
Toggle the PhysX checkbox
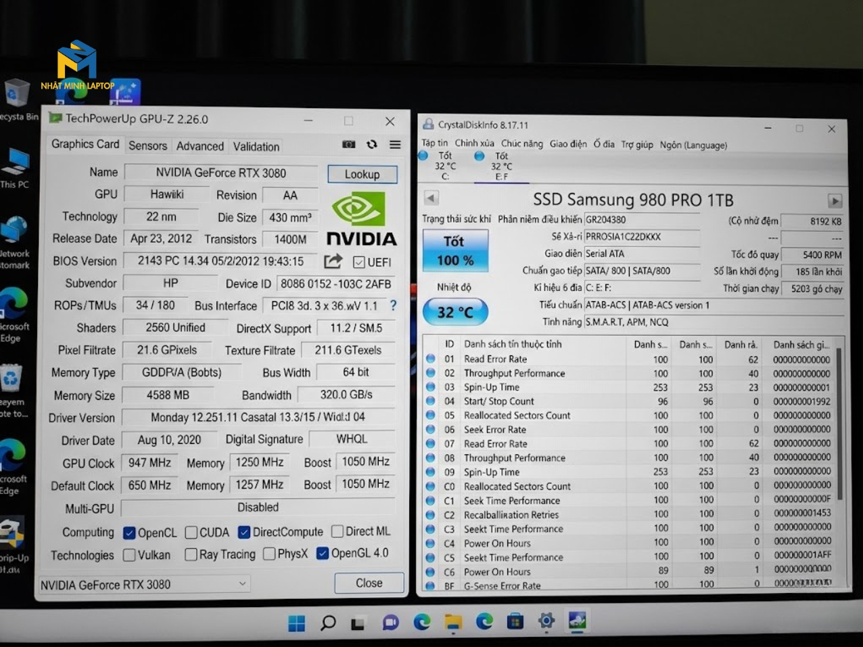pyautogui.click(x=269, y=554)
